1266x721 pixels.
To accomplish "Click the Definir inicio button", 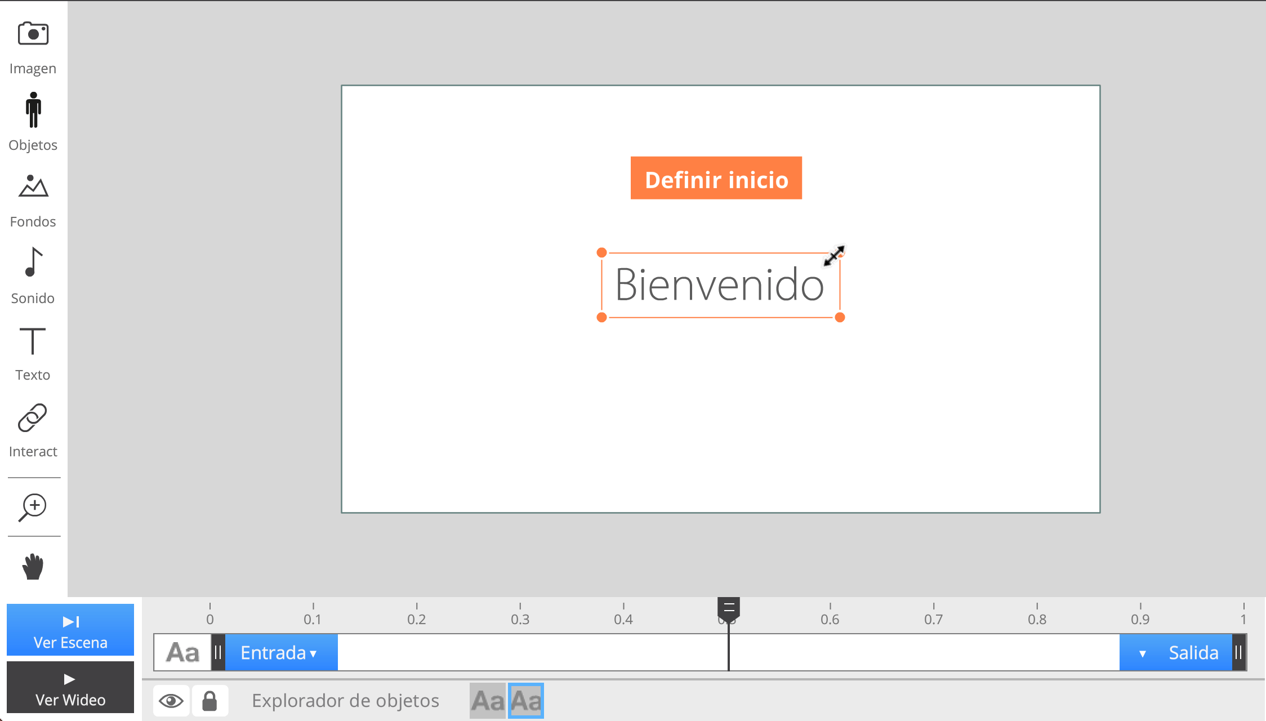I will pos(716,178).
